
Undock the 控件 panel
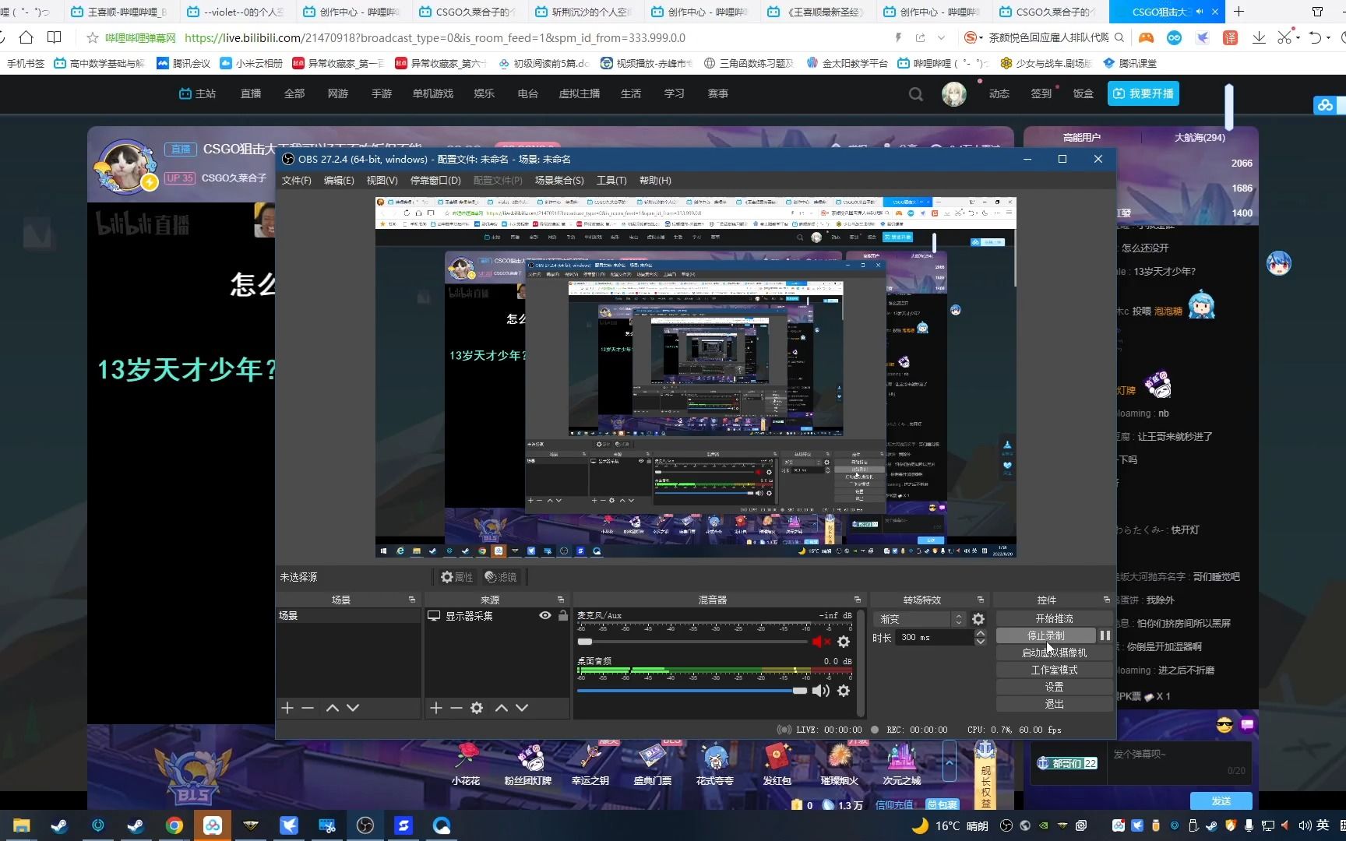(x=1107, y=600)
